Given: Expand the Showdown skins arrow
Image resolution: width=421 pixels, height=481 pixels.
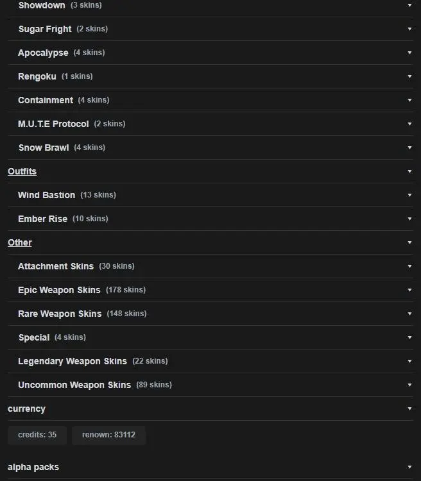Looking at the screenshot, I should click(x=409, y=5).
